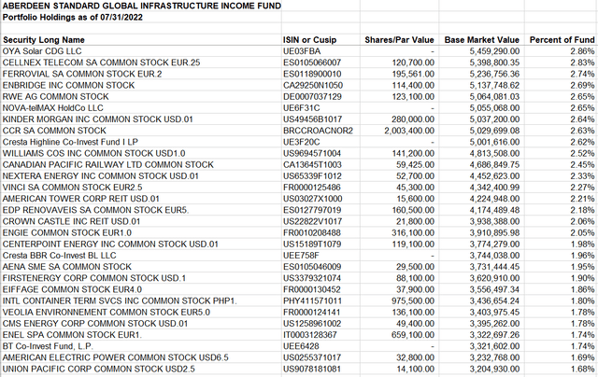This screenshot has height=377, width=598.
Task: Select the 'Percent of Fund' header cell
Action: coord(562,40)
